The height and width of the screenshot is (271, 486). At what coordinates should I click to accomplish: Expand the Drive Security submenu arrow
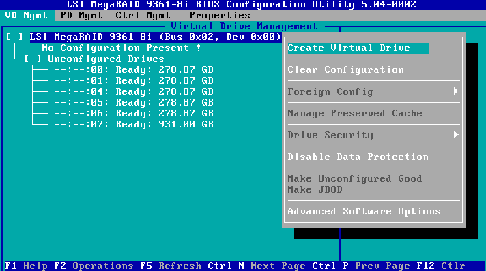point(456,135)
